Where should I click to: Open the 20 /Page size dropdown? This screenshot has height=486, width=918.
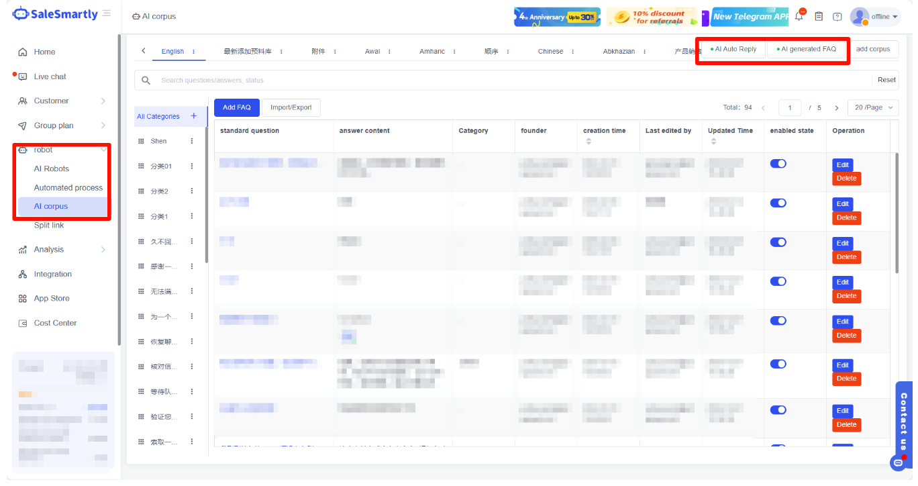coord(872,107)
